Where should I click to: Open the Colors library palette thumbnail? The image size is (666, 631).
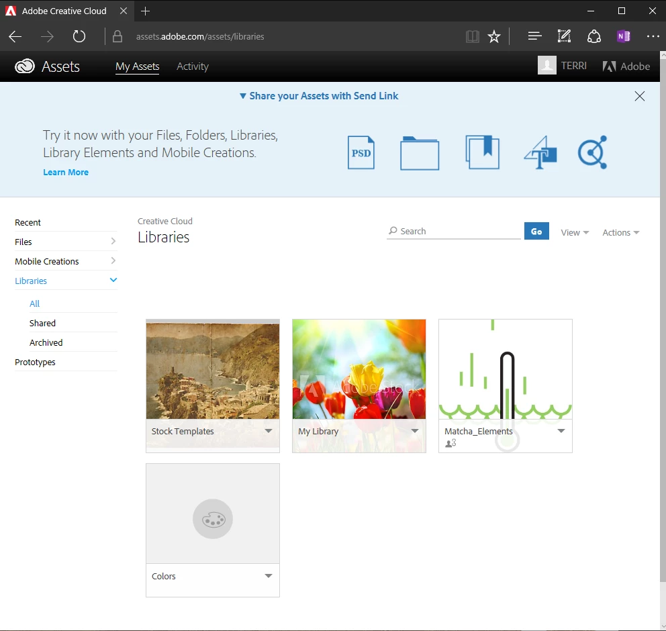click(213, 514)
